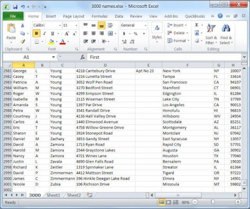Toggle Italic formatting button
Image resolution: width=250 pixels, height=209 pixels.
tap(44, 33)
